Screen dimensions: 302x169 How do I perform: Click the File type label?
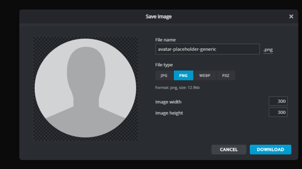tap(164, 65)
